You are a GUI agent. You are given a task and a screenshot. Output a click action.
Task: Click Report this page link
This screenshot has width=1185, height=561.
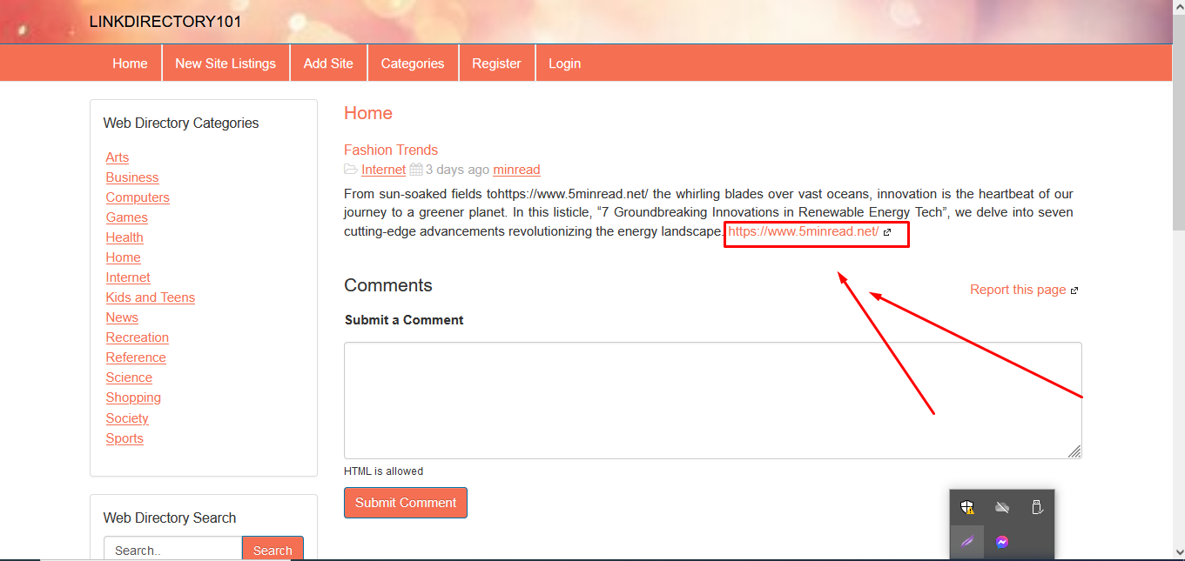click(x=1018, y=290)
